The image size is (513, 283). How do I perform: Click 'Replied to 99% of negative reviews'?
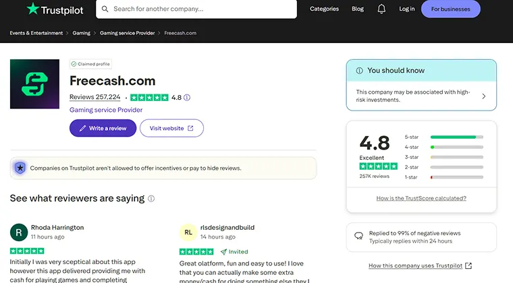[414, 233]
